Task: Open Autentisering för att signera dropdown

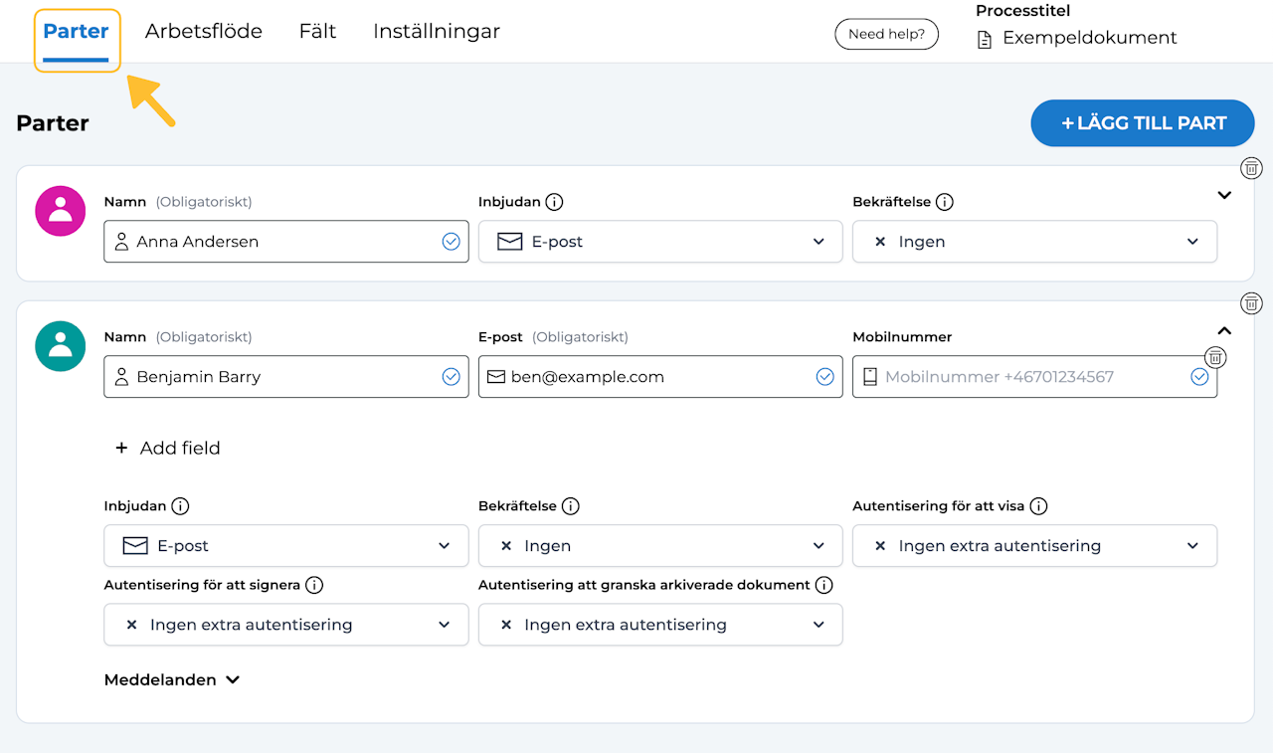Action: click(x=285, y=625)
